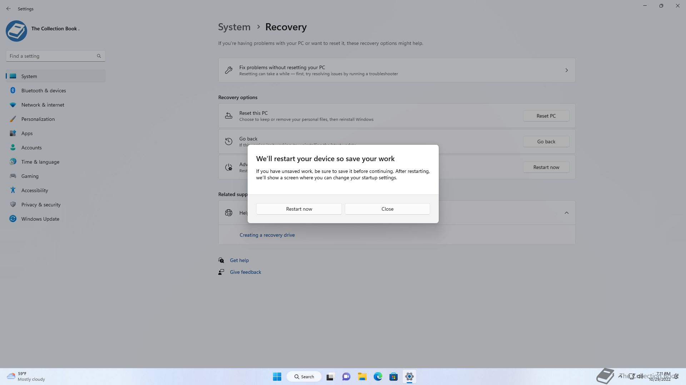Open Network & internet settings icon

pyautogui.click(x=13, y=105)
